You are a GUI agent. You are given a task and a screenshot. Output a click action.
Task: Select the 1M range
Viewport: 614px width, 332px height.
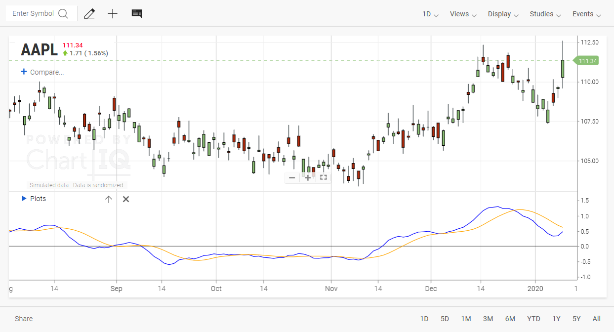[466, 319]
